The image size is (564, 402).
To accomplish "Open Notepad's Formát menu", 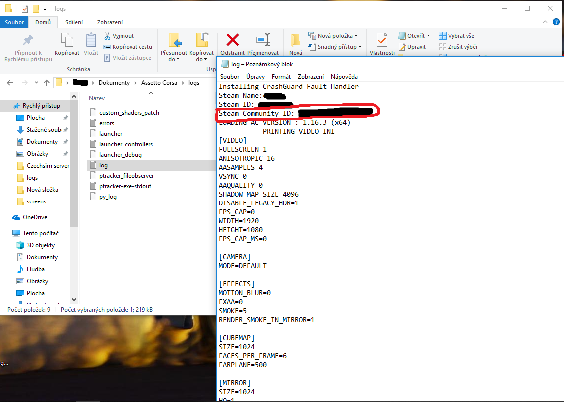I will coord(281,77).
